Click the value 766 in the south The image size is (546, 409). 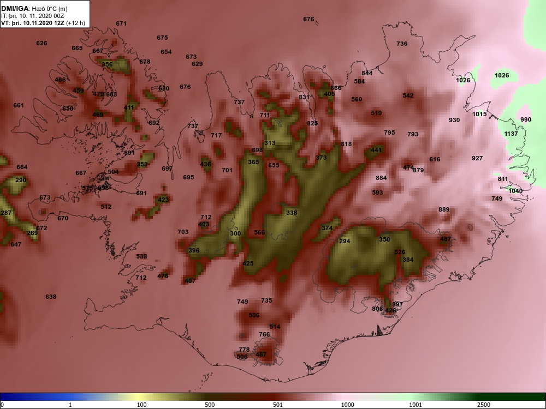pos(264,335)
